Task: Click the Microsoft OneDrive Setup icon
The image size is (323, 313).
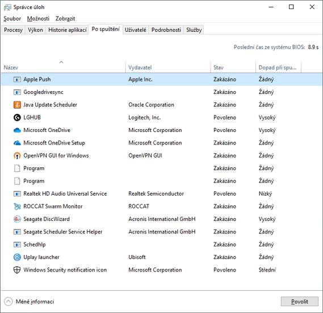Action: [17, 143]
